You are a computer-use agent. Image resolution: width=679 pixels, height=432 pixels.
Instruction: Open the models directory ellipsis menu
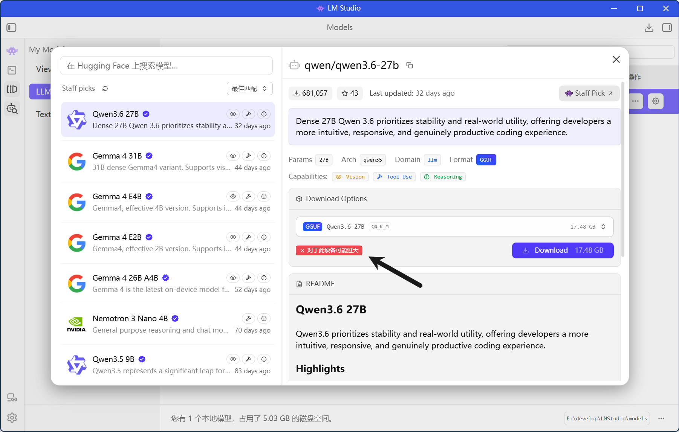(x=661, y=418)
